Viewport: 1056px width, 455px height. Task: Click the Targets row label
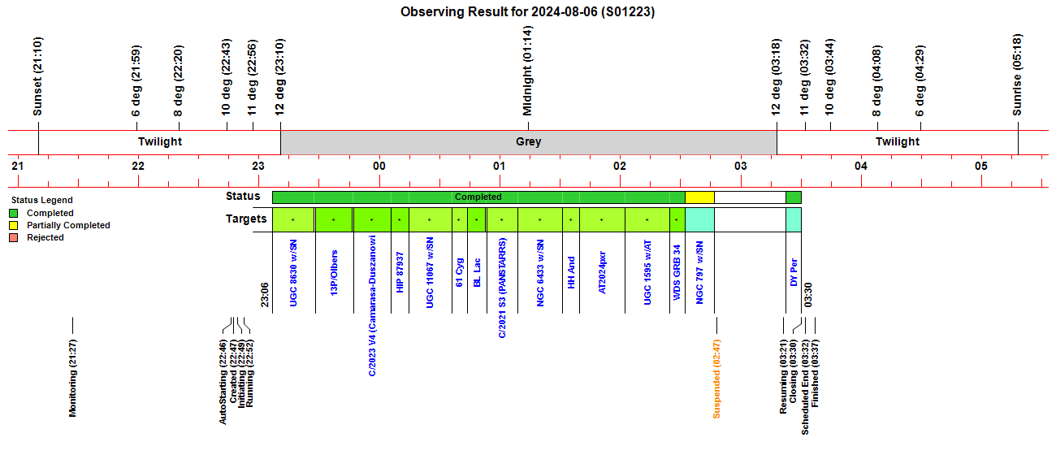point(246,219)
